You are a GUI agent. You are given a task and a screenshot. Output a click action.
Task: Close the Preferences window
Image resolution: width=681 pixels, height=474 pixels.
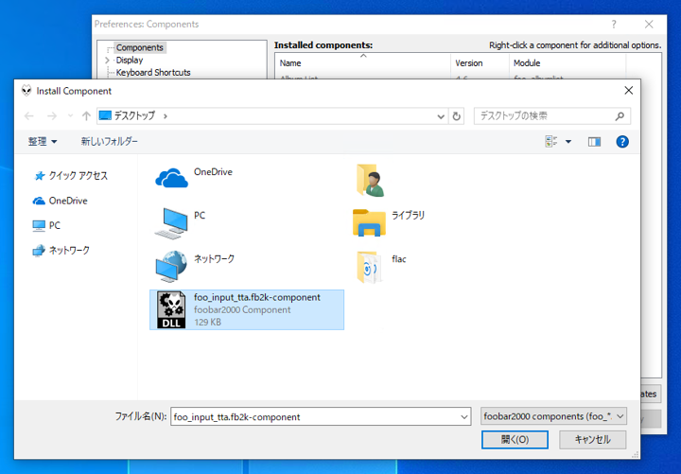[649, 25]
